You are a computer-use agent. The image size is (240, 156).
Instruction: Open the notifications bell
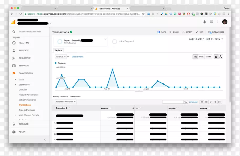[x=205, y=22]
